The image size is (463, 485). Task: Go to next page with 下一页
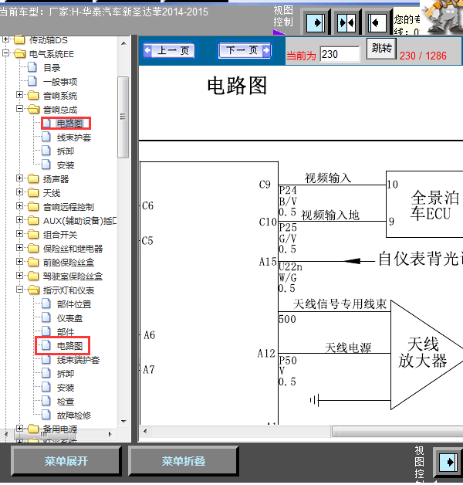point(245,50)
